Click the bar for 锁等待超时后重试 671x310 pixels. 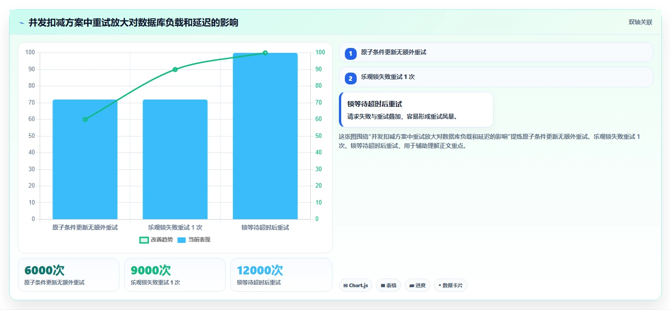(x=265, y=136)
